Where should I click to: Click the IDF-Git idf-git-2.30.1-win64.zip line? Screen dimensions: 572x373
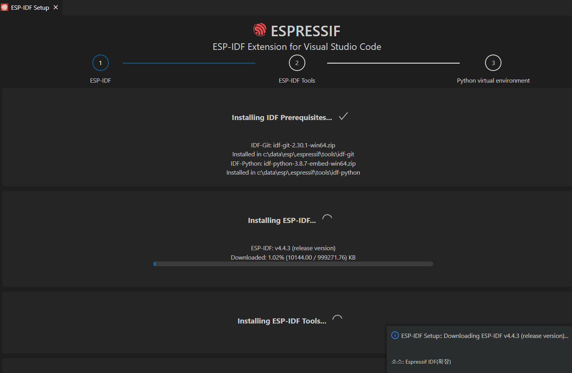[x=293, y=145]
